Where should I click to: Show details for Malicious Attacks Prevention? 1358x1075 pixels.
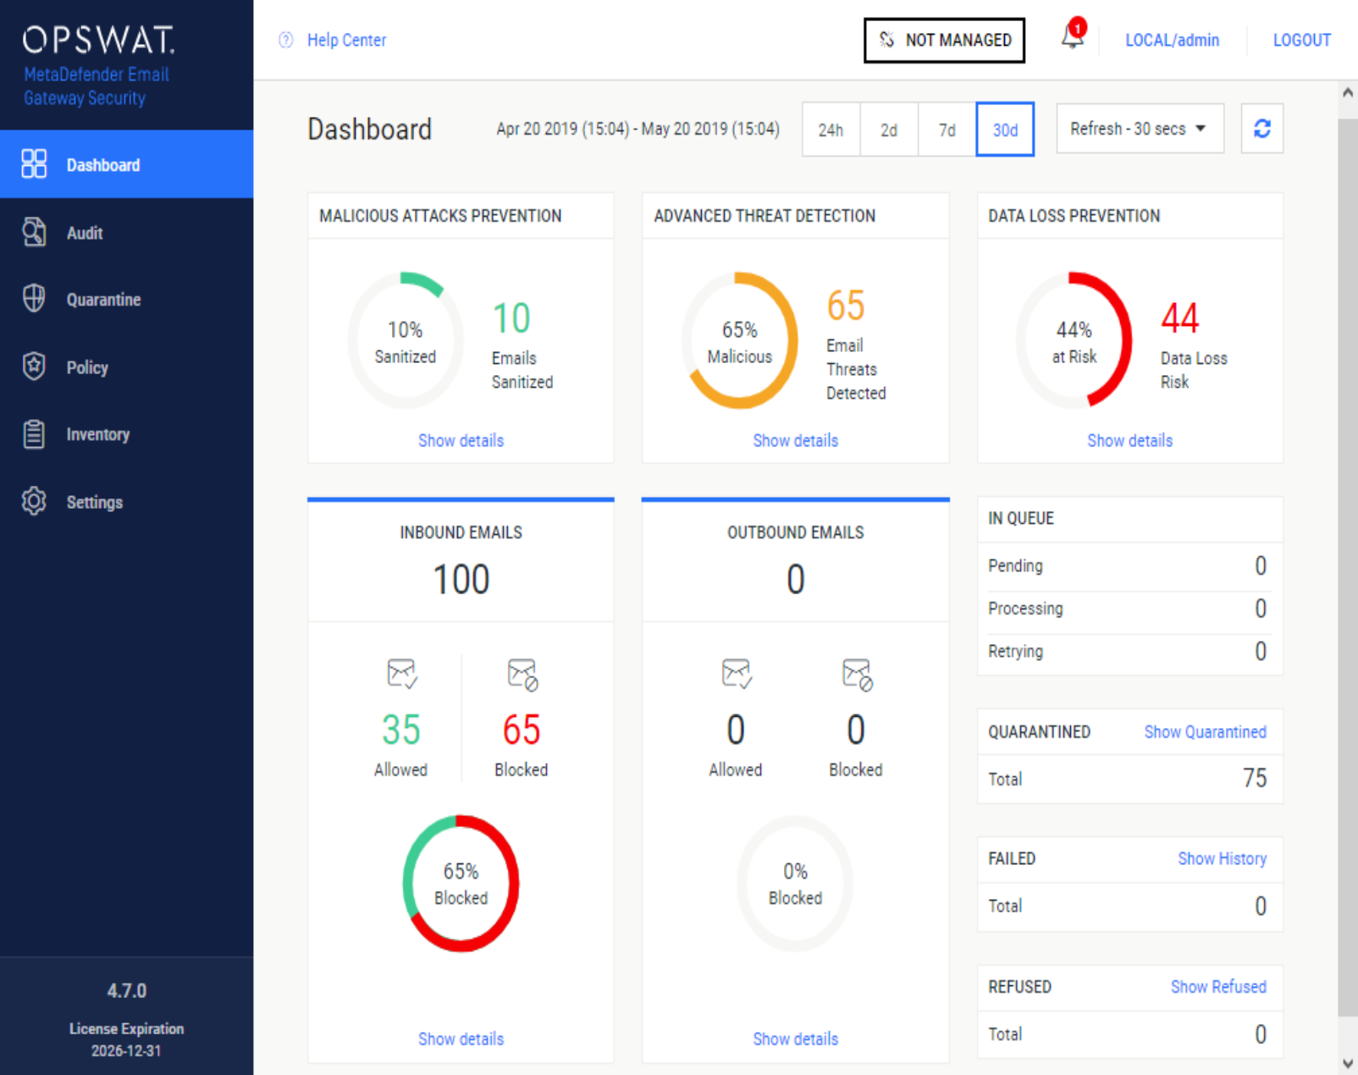(461, 440)
